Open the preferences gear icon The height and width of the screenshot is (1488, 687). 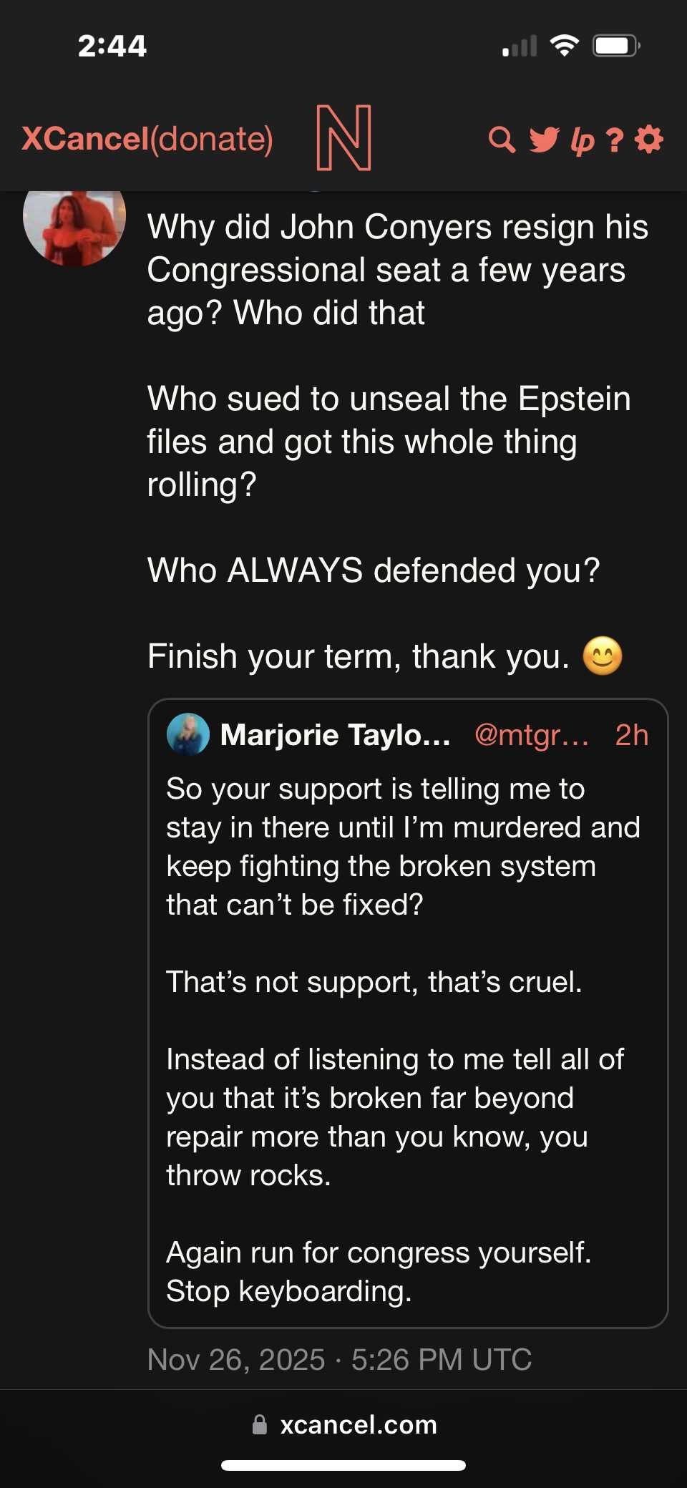point(649,140)
